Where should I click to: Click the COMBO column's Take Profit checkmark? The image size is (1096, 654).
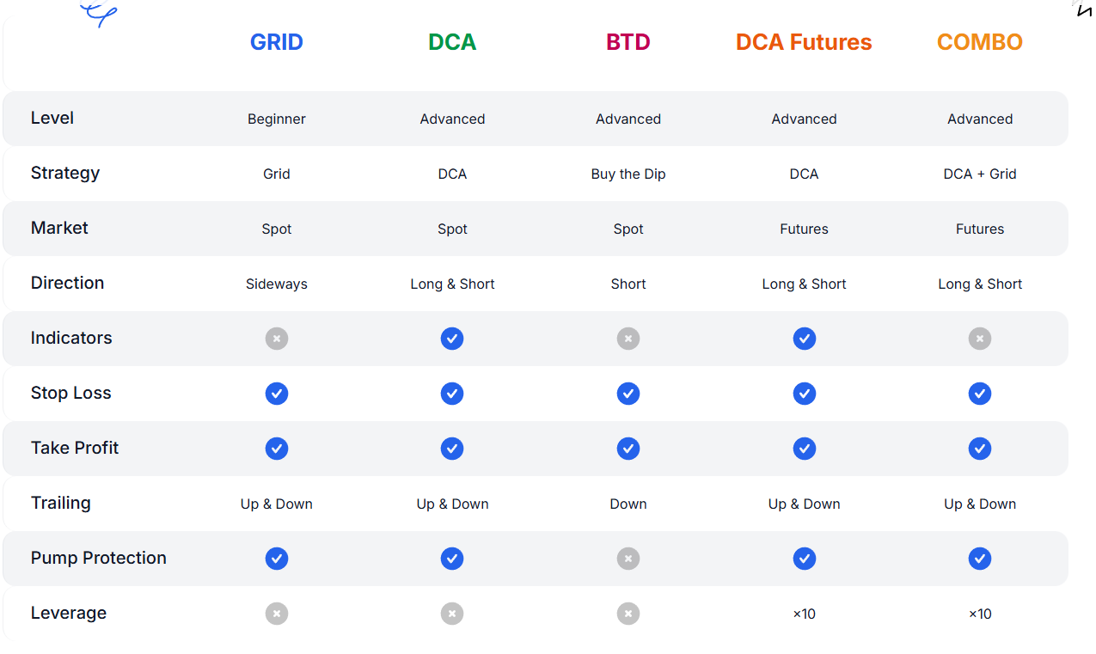coord(980,449)
